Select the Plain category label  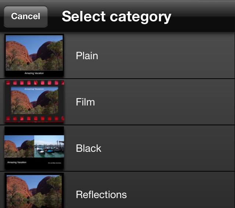87,56
